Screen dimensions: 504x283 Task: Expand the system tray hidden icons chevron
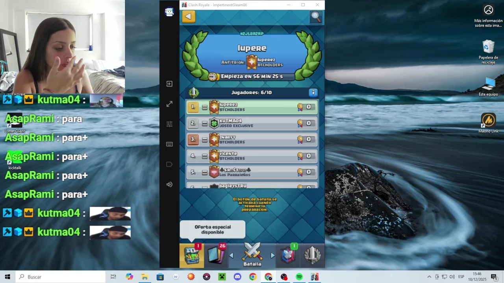(429, 277)
